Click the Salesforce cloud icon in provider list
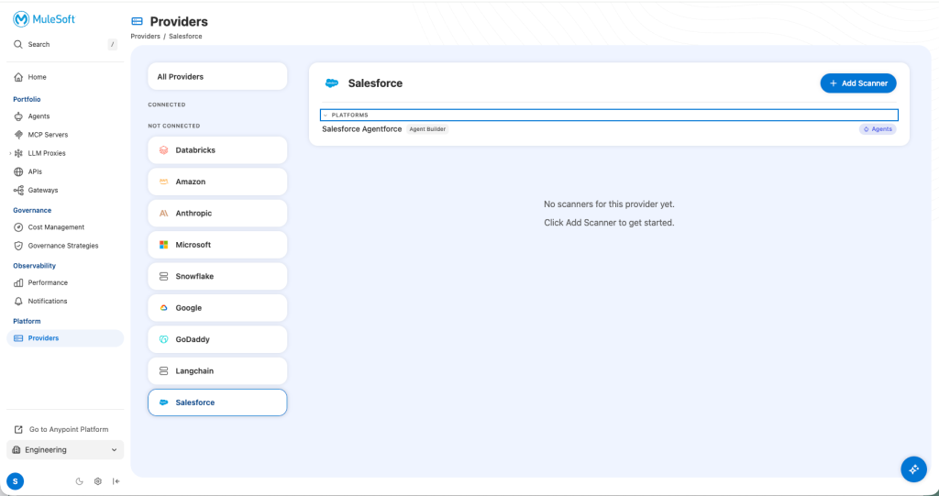939x496 pixels. pyautogui.click(x=163, y=402)
